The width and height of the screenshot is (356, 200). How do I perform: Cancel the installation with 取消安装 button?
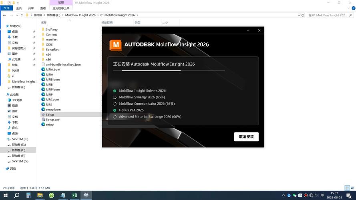[246, 137]
